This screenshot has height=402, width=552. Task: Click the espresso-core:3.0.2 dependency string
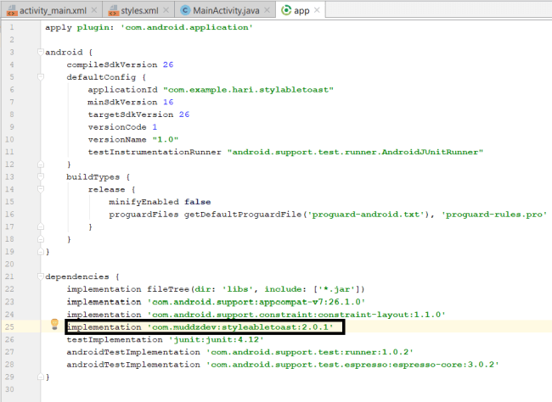point(352,365)
